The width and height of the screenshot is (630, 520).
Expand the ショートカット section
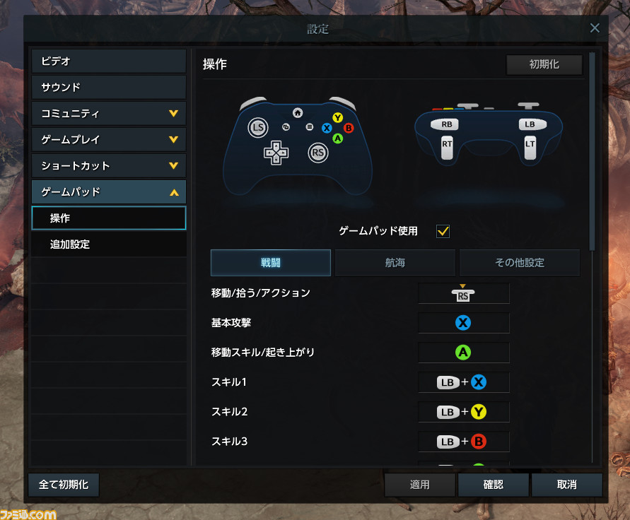click(108, 166)
